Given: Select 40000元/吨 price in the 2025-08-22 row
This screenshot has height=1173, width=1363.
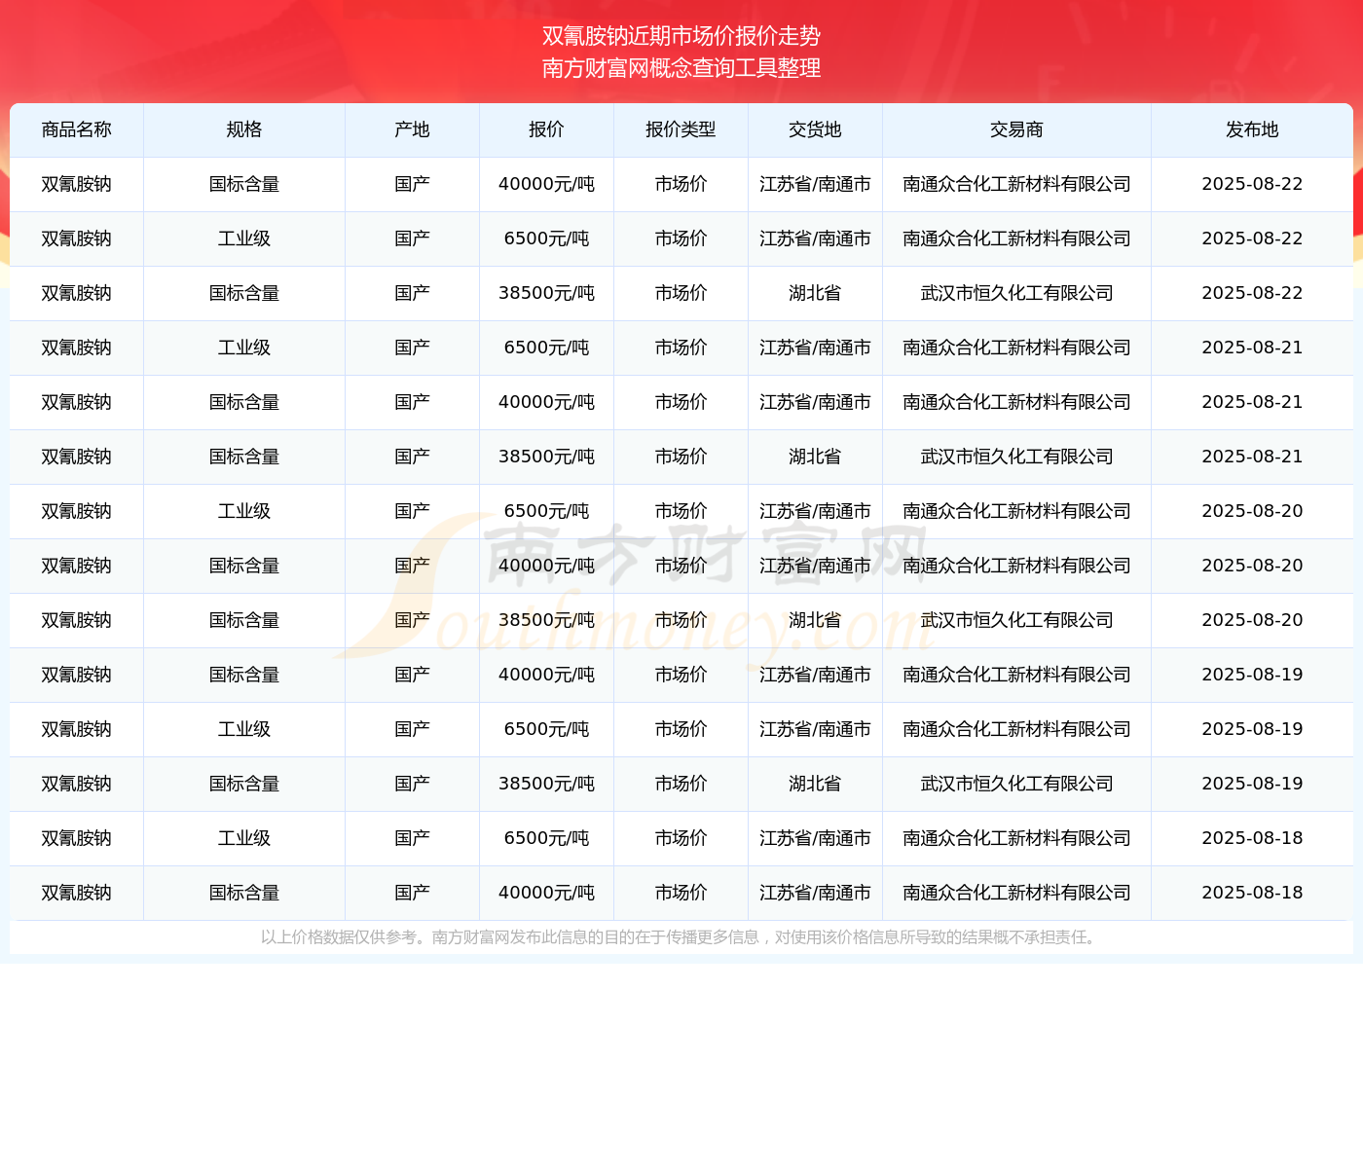Looking at the screenshot, I should tap(546, 184).
